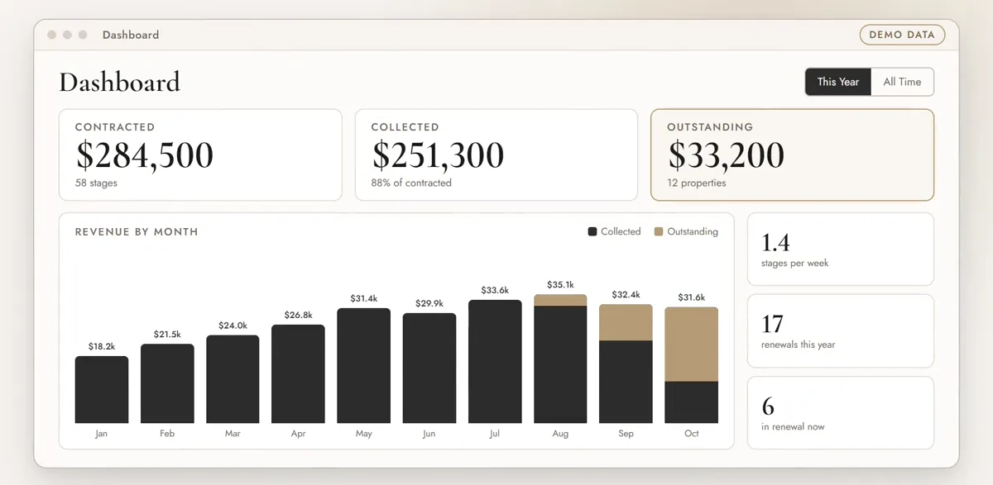The height and width of the screenshot is (485, 993).
Task: Click the Jan axis label
Action: pos(102,434)
